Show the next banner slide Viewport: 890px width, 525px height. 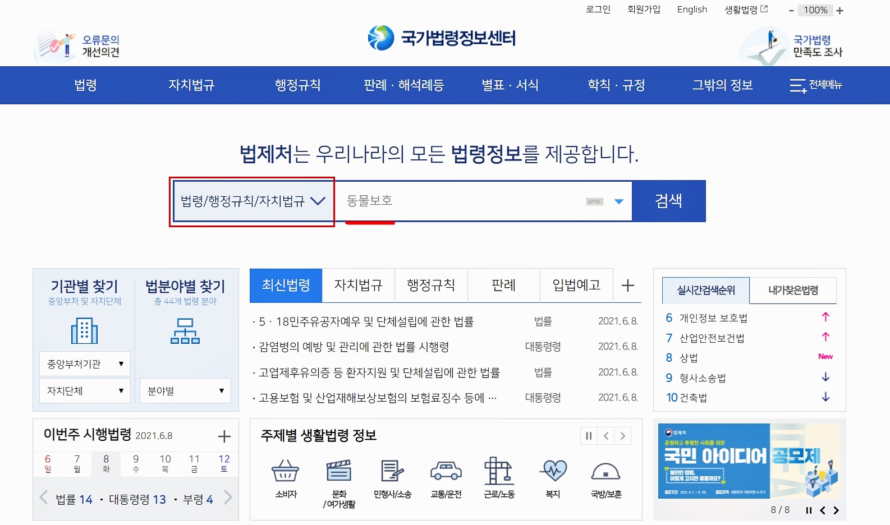(836, 510)
